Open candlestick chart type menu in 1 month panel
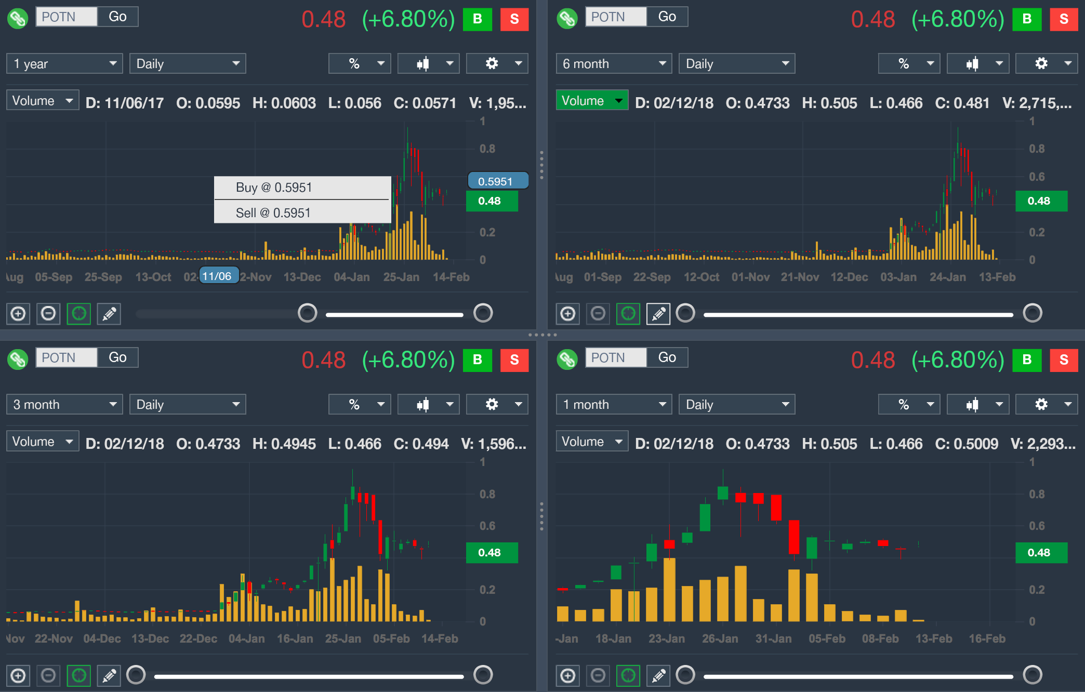 [978, 404]
